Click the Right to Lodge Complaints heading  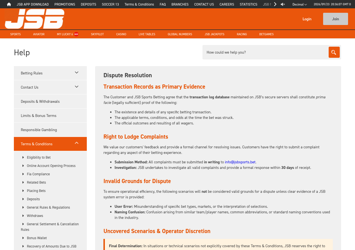click(x=136, y=137)
